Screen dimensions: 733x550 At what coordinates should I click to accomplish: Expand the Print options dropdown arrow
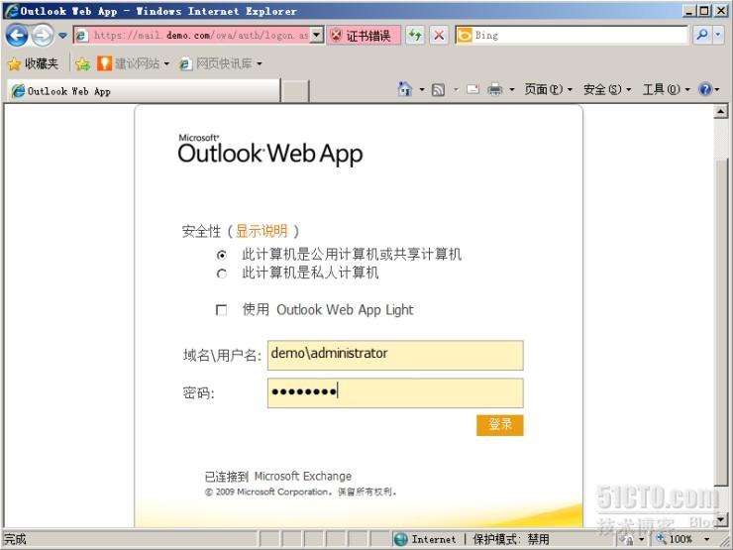(x=512, y=89)
